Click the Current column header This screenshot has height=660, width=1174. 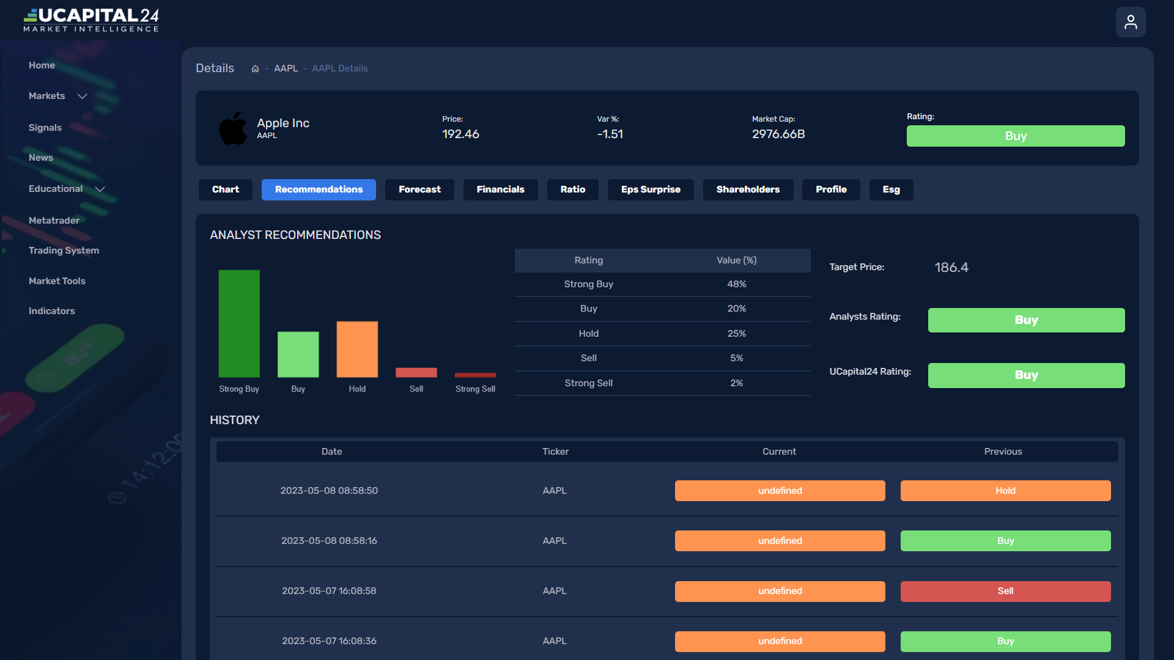[779, 452]
